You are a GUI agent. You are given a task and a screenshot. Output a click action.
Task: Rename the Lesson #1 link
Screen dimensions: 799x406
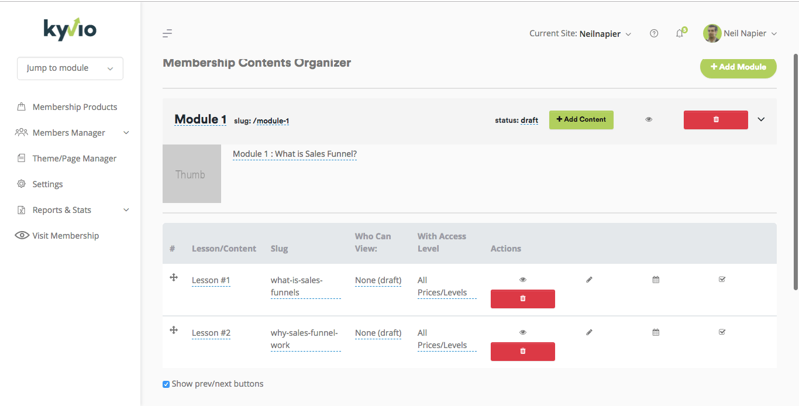point(211,280)
